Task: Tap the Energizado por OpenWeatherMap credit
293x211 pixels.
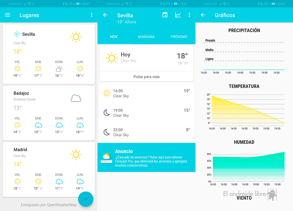Action: point(49,205)
